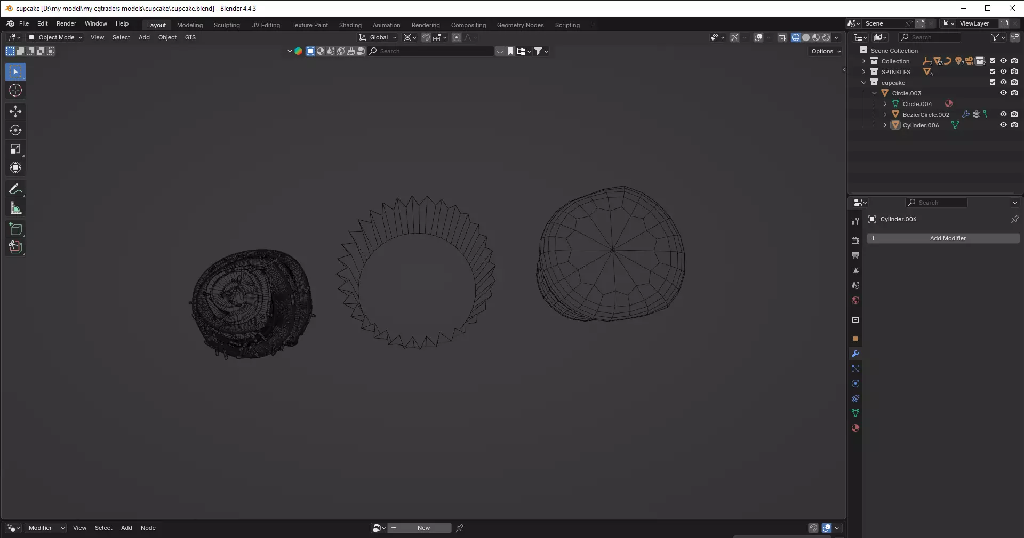Click the Blender logo menu icon
The image size is (1024, 538).
[x=10, y=23]
